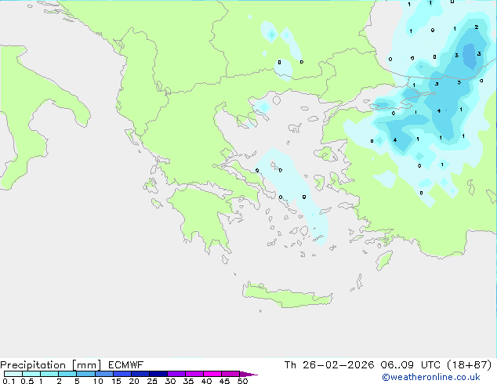The width and height of the screenshot is (497, 384).
Task: Click the '06..09 UTC' time text
Action: tap(411, 365)
